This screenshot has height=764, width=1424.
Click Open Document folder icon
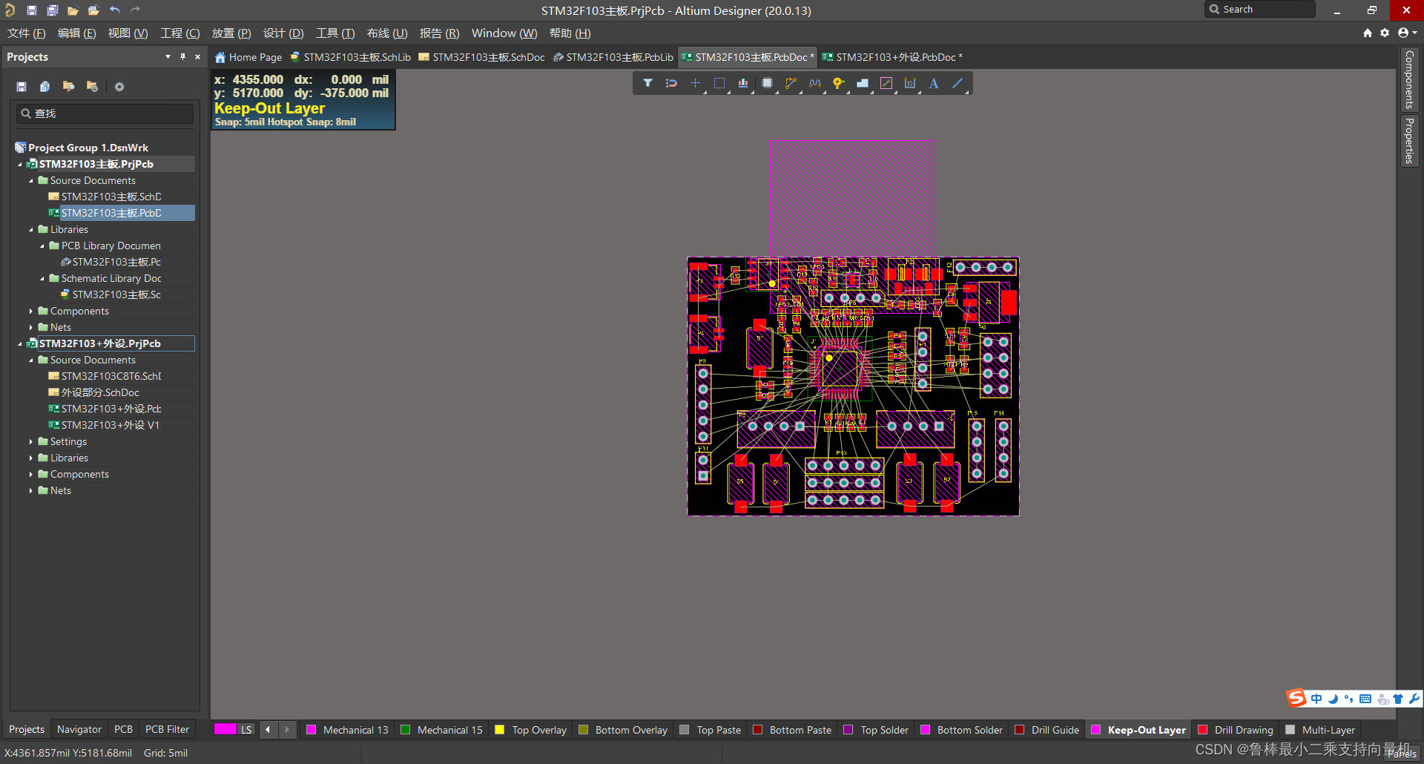click(73, 10)
